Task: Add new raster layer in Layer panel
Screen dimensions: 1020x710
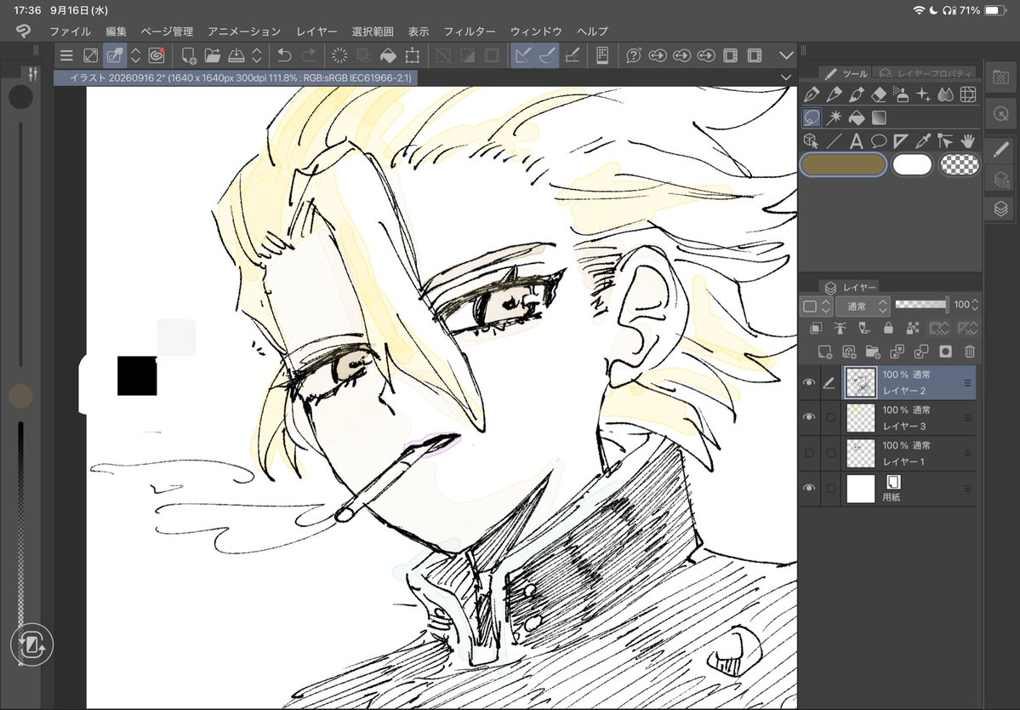Action: 825,352
